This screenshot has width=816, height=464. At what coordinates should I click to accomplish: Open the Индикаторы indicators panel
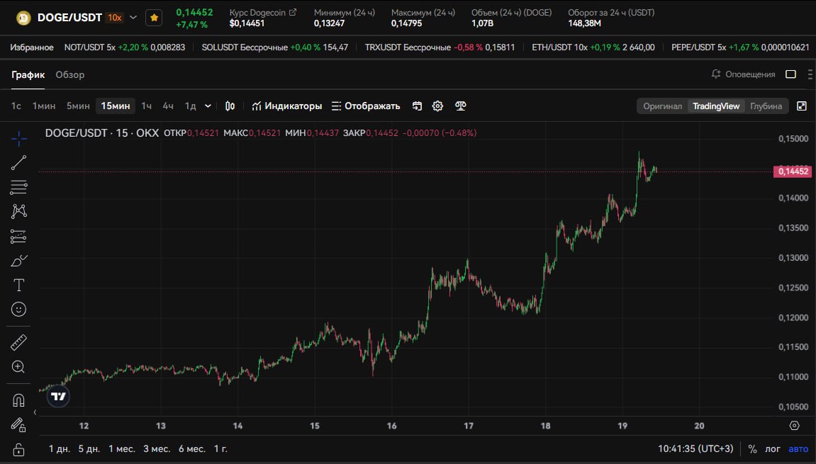(286, 106)
